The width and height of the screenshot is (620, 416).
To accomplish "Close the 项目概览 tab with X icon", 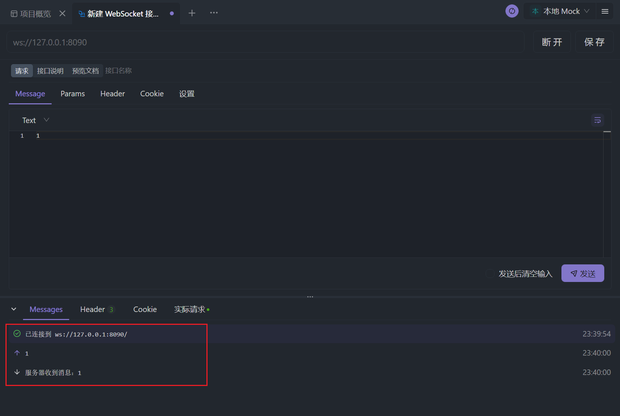I will (x=62, y=14).
